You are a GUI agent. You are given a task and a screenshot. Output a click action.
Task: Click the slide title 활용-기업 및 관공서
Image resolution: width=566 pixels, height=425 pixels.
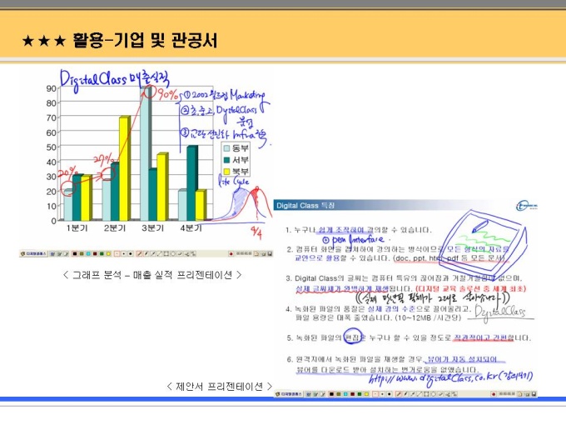click(x=145, y=41)
